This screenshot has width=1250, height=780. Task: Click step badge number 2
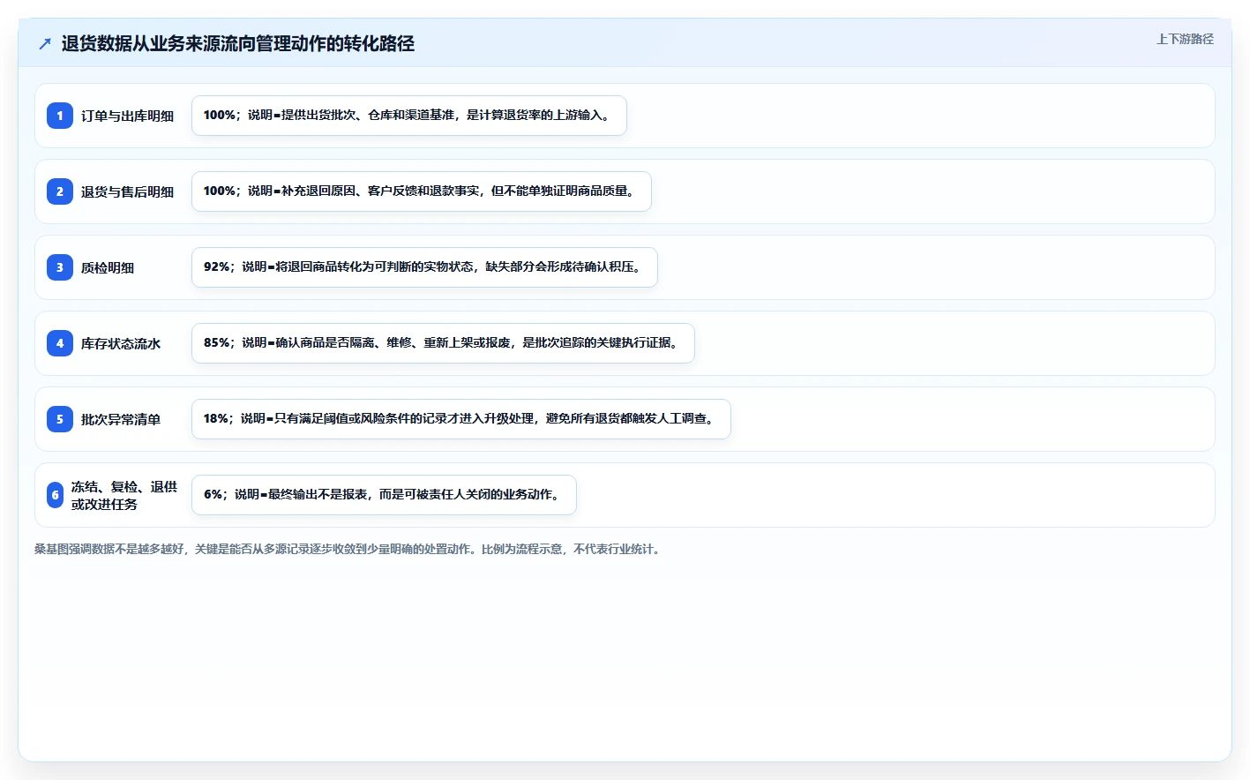60,191
